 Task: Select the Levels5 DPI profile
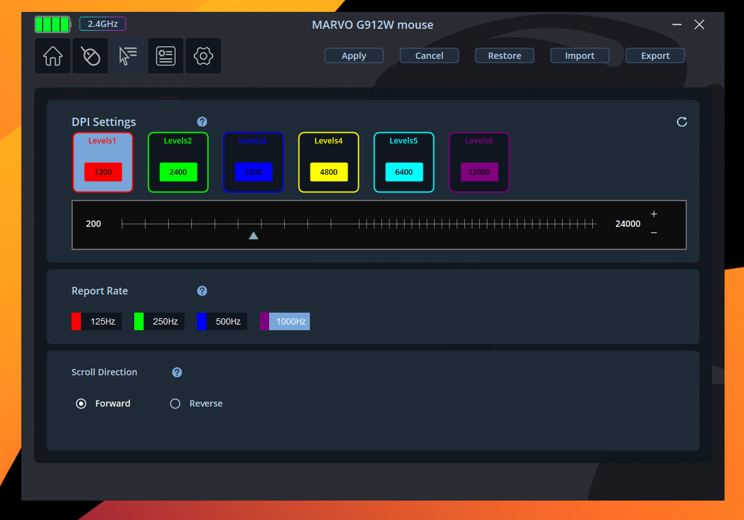[x=404, y=162]
